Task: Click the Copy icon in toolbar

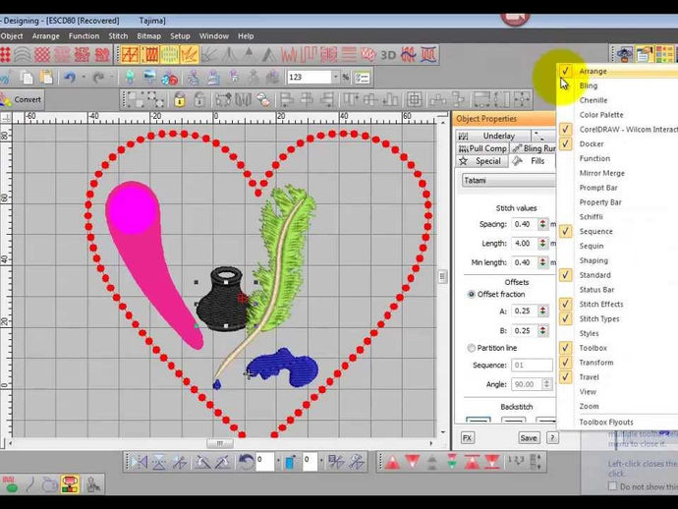Action: pyautogui.click(x=27, y=78)
